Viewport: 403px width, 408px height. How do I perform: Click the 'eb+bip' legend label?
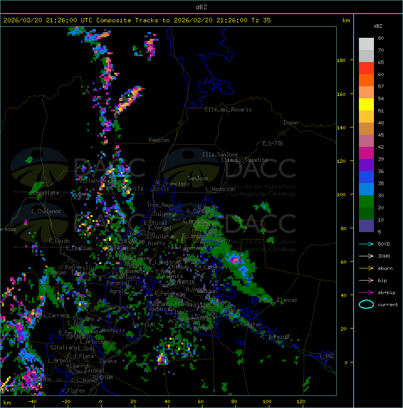pos(387,293)
